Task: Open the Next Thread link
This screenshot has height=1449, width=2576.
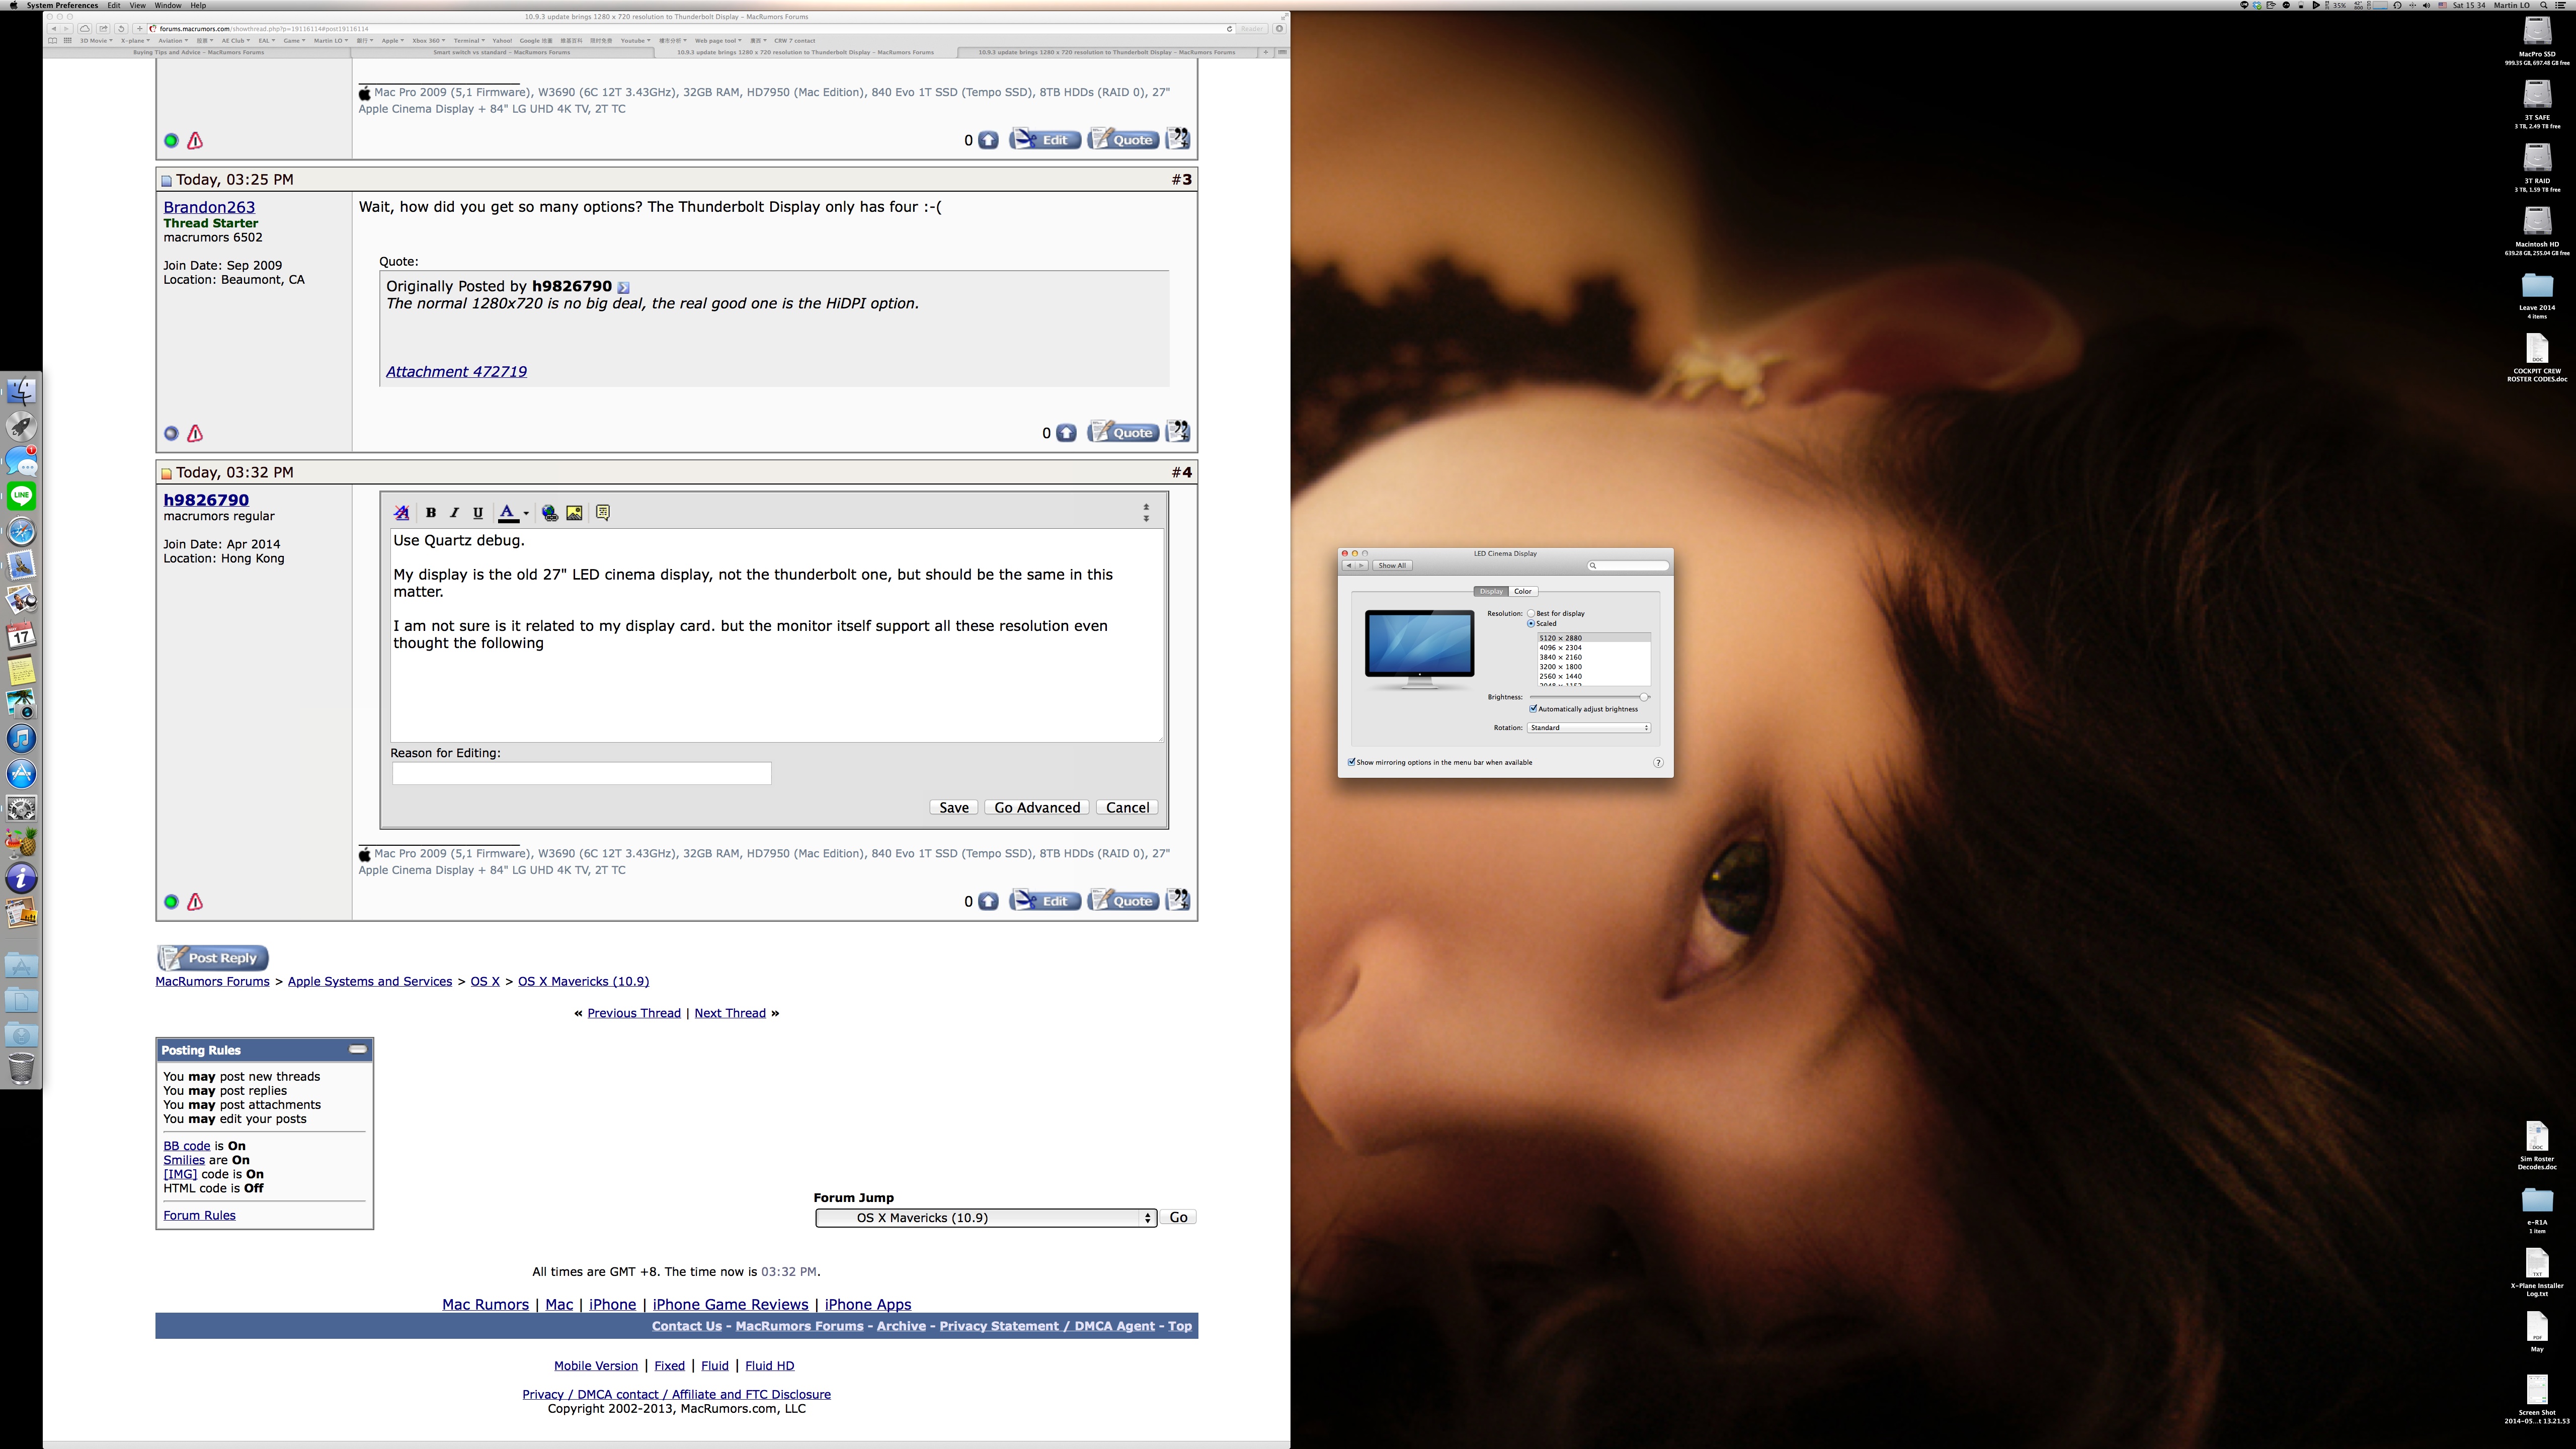Action: point(730,1013)
